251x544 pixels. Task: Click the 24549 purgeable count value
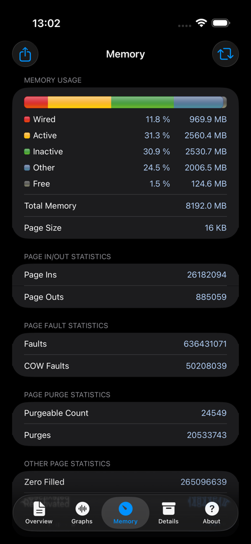coord(214,413)
